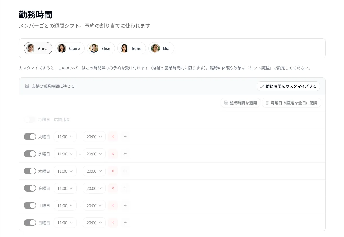Open the 火曜日 end time 20:00 dropdown
Viewport: 344px width, 237px height.
94,137
